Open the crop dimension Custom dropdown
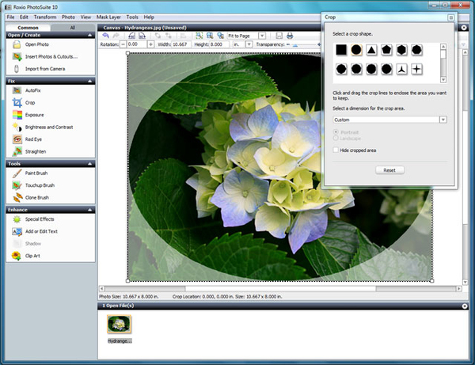475x365 pixels. [x=443, y=120]
